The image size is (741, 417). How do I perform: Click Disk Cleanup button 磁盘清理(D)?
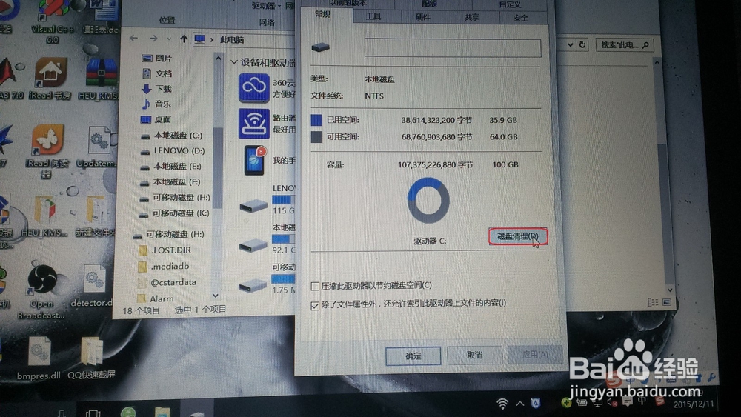[517, 236]
